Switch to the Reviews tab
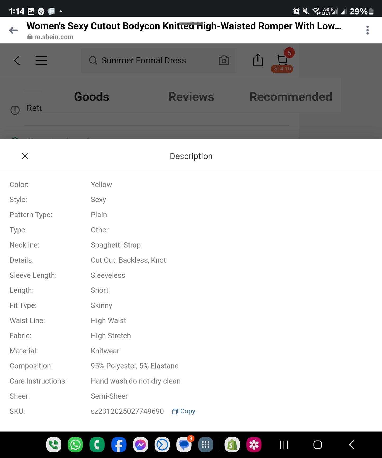 point(191,97)
